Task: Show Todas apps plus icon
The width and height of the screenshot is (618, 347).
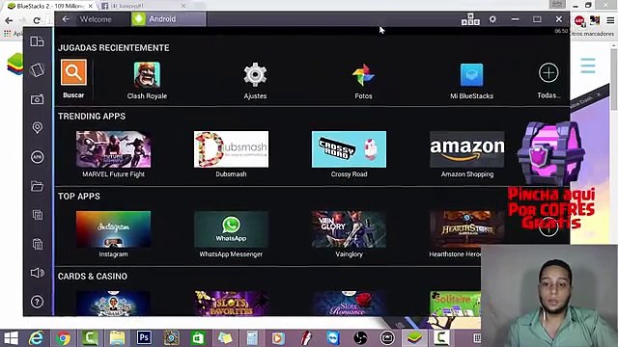Action: (x=548, y=73)
